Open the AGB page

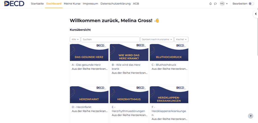(x=136, y=4)
